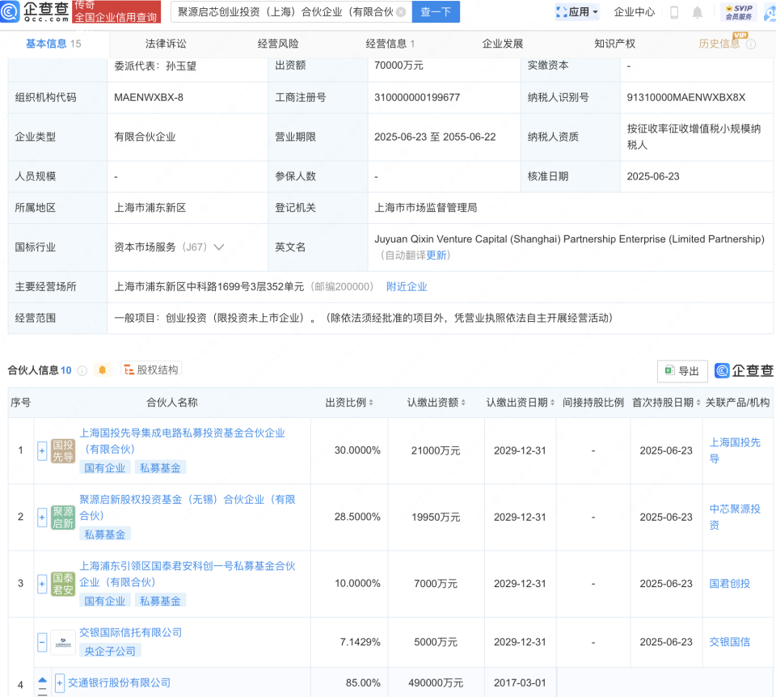Image resolution: width=776 pixels, height=697 pixels.
Task: Expand row 3 国泰君安科创一号 partner
Action: coord(42,584)
